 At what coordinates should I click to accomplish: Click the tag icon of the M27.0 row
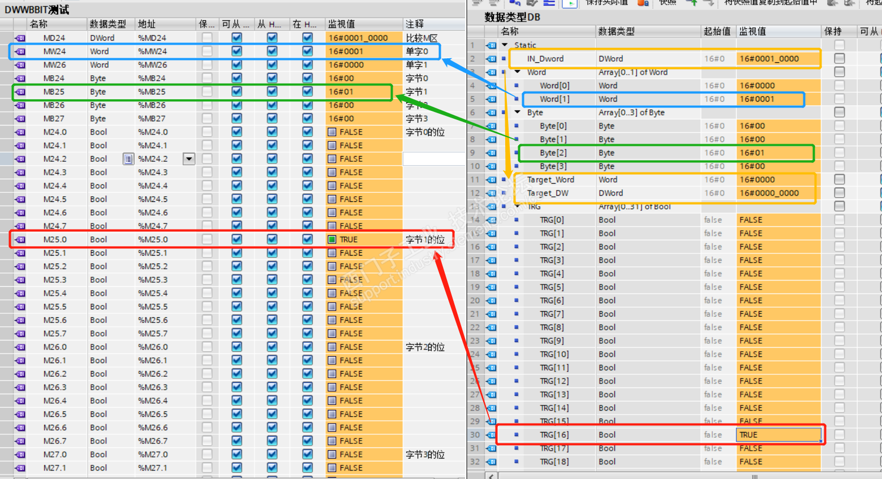[x=20, y=454]
